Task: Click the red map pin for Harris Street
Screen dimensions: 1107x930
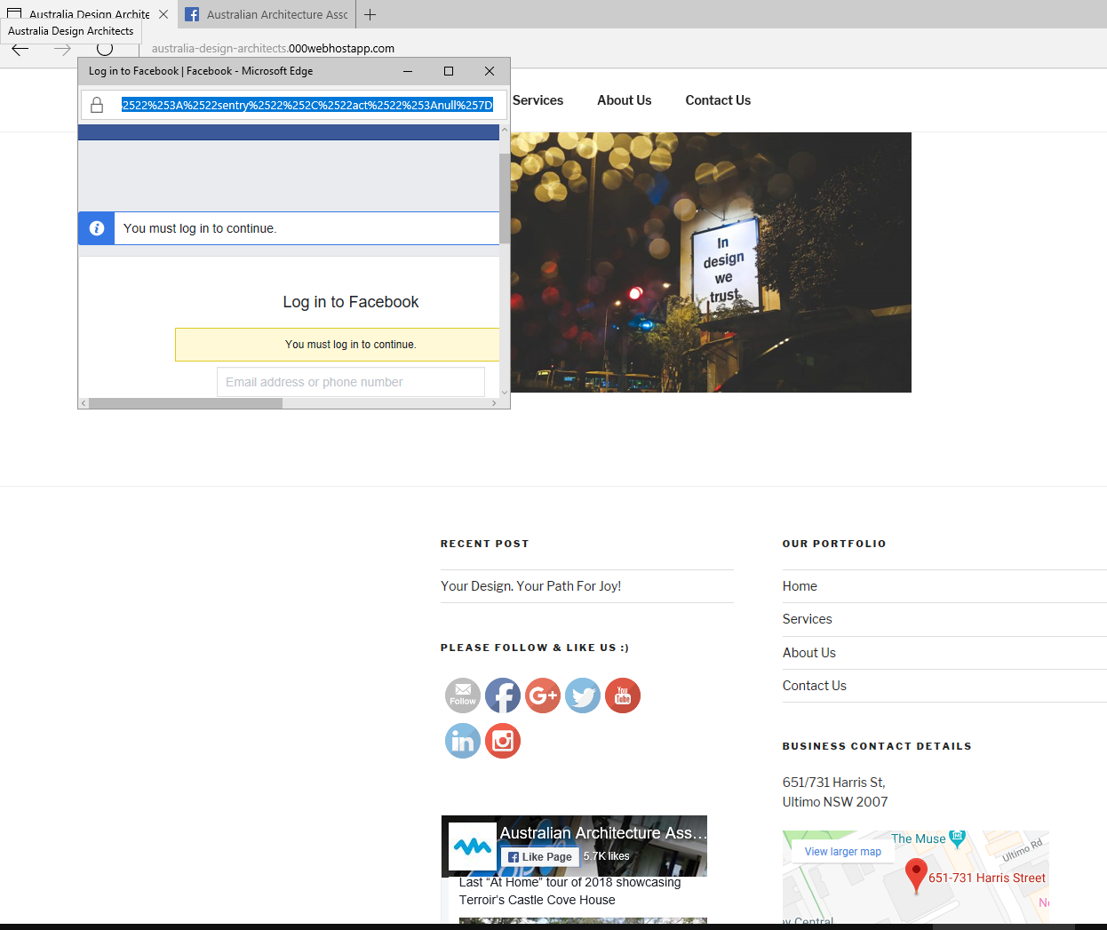Action: click(915, 875)
